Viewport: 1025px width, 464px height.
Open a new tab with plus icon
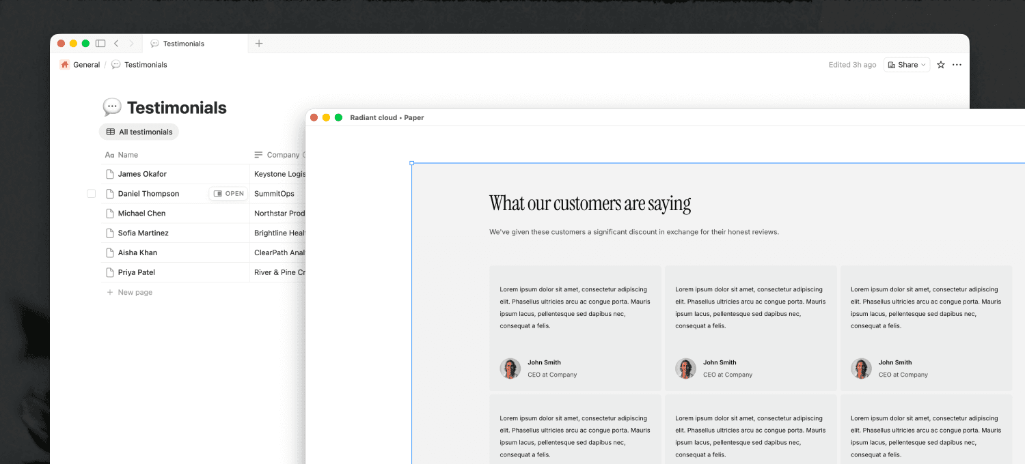click(259, 44)
